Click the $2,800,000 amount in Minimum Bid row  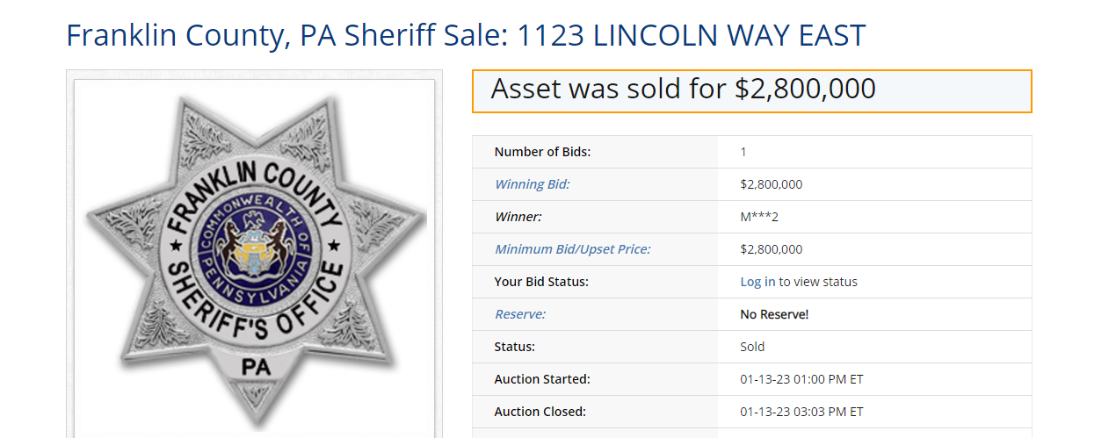[771, 249]
